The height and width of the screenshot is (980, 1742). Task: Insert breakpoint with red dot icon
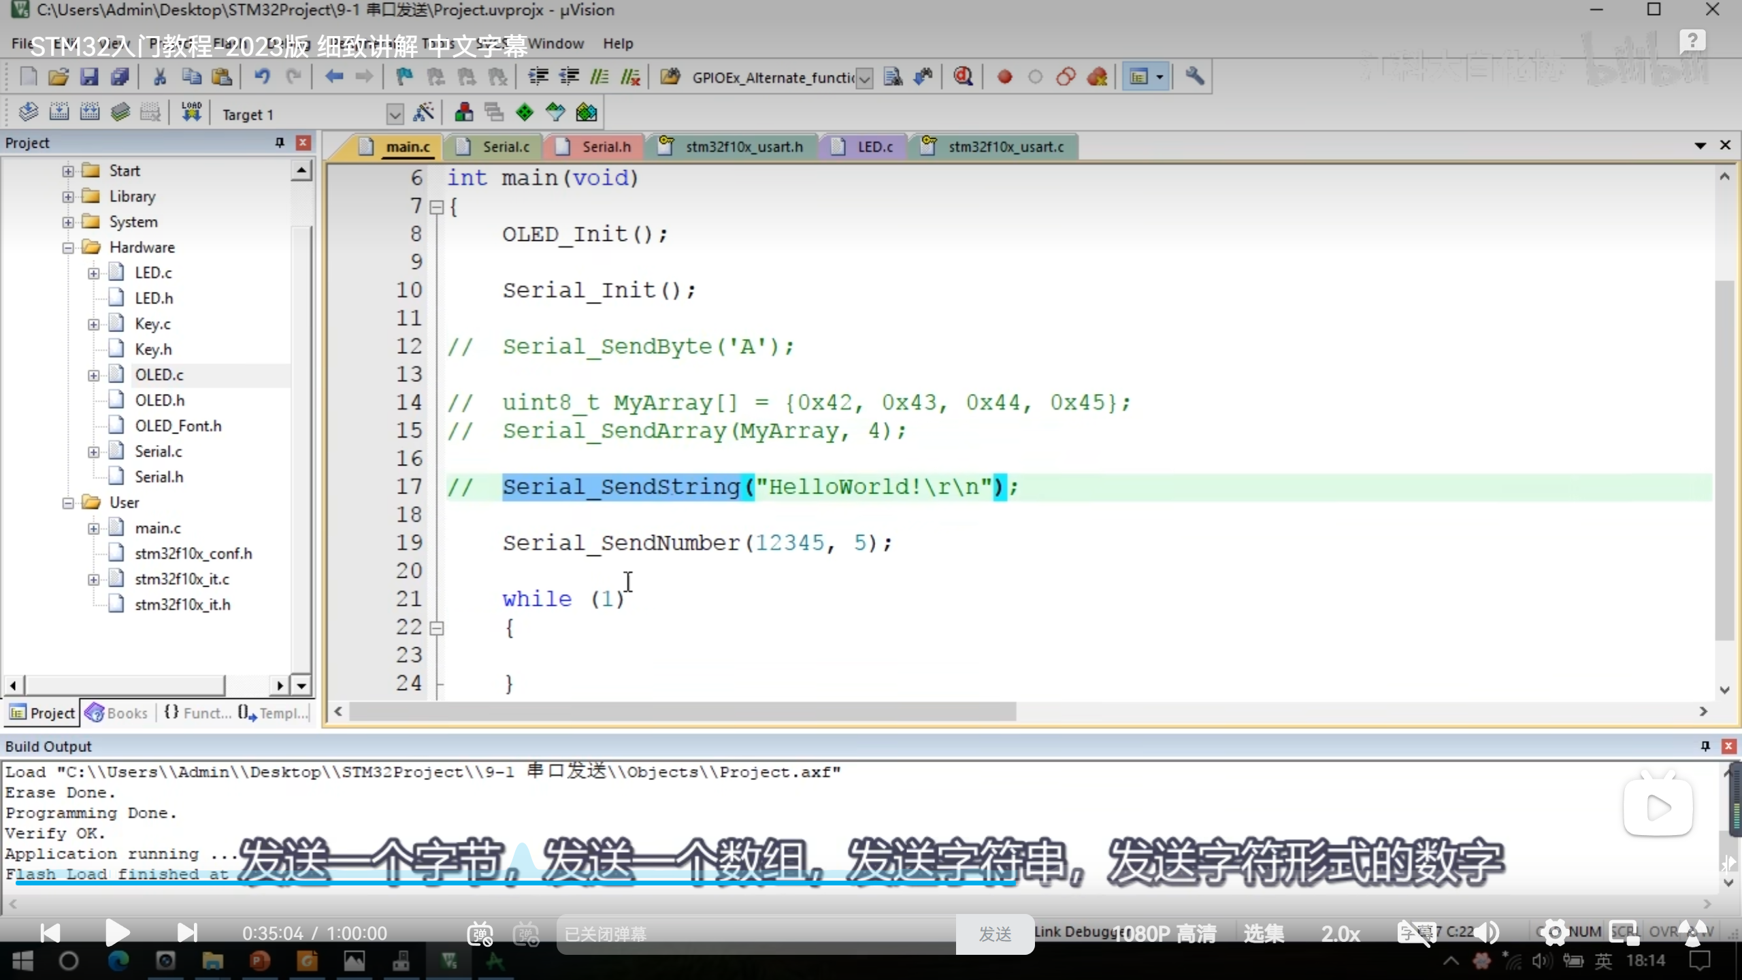[x=1004, y=77]
